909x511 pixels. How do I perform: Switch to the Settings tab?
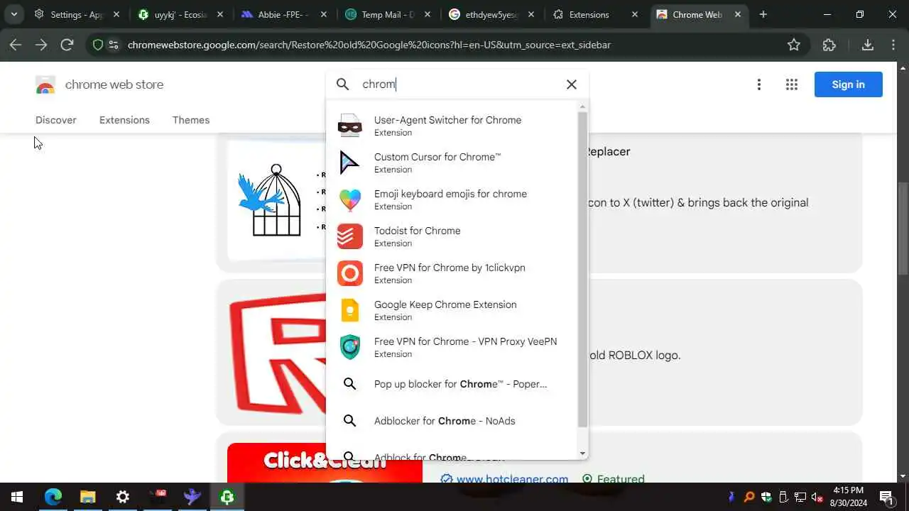[x=77, y=14]
